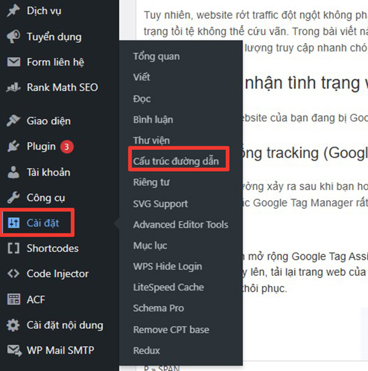368x371 pixels.
Task: Open Cấu trúc đường dẫn permalink settings
Action: pyautogui.click(x=176, y=161)
